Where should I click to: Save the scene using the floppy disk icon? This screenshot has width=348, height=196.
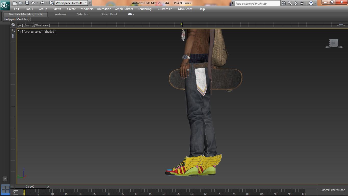click(27, 3)
